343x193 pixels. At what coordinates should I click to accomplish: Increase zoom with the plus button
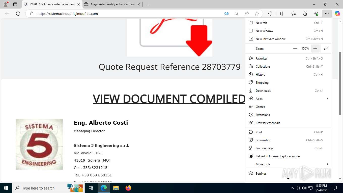(x=315, y=49)
